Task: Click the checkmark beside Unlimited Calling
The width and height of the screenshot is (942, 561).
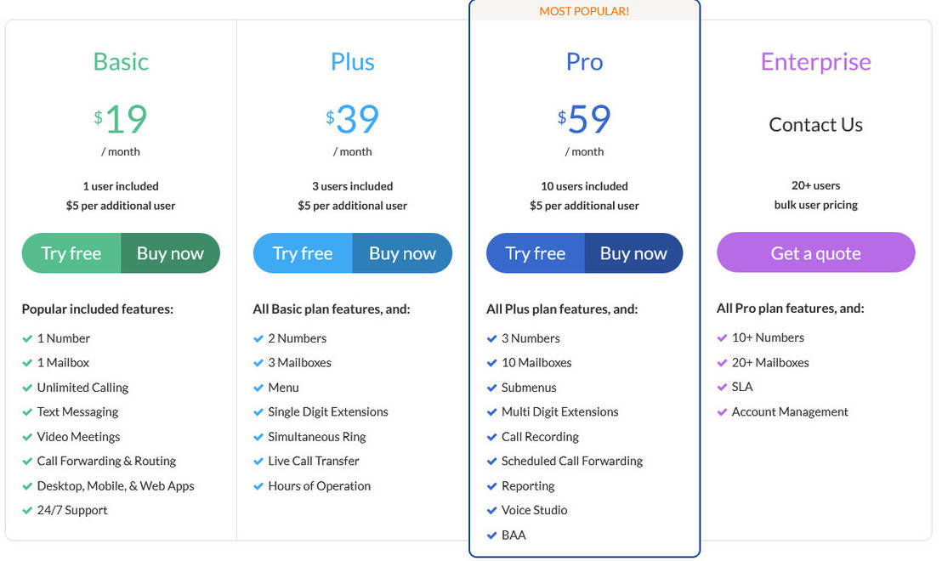Action: click(x=28, y=388)
